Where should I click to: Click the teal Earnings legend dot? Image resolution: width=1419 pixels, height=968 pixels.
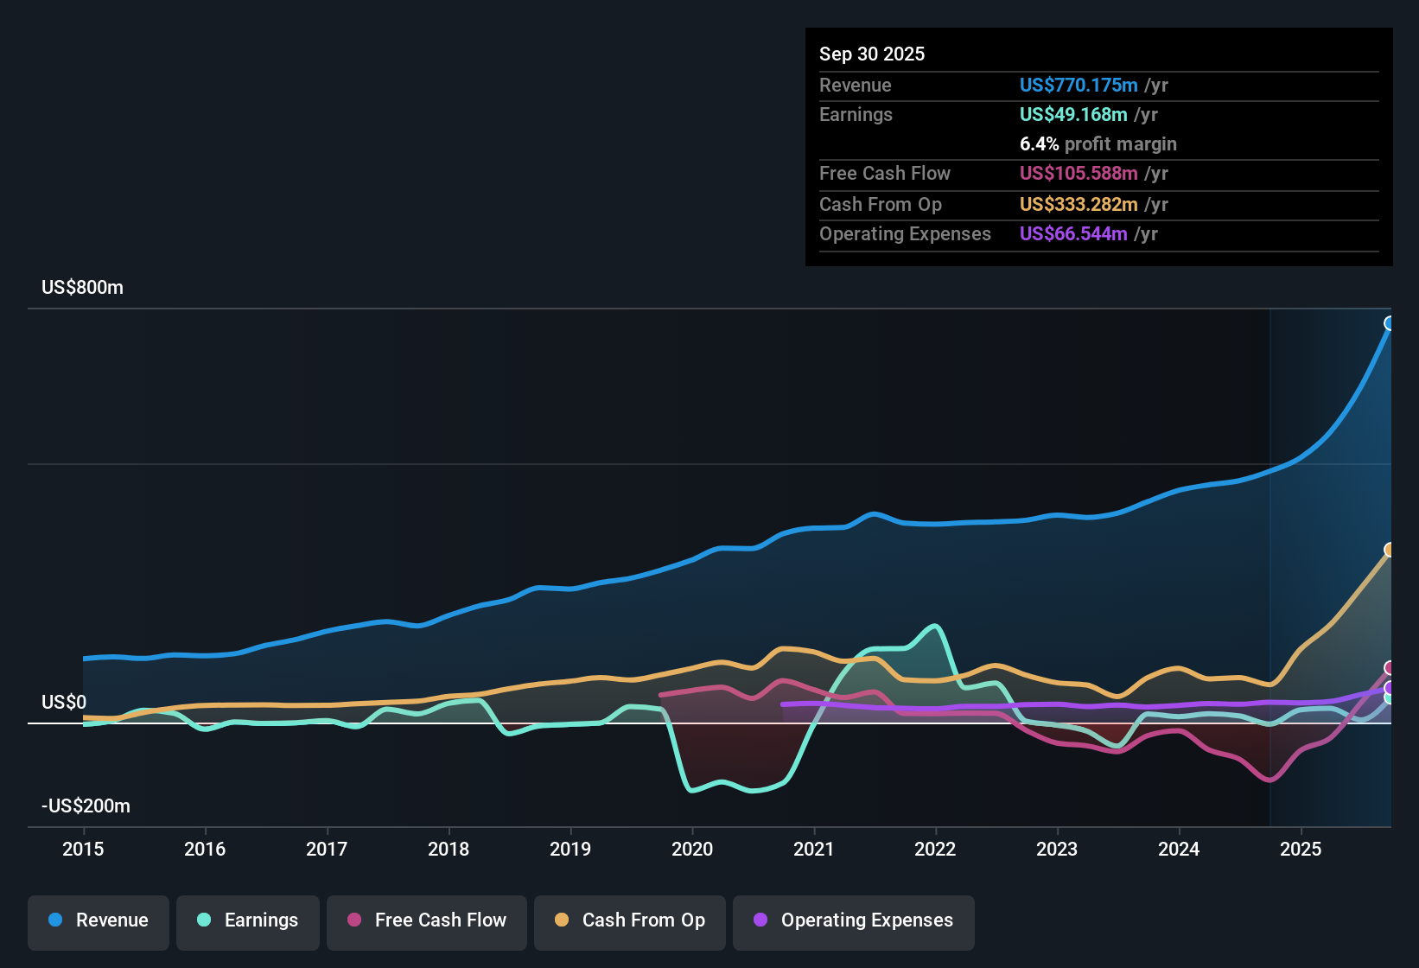[x=203, y=920]
